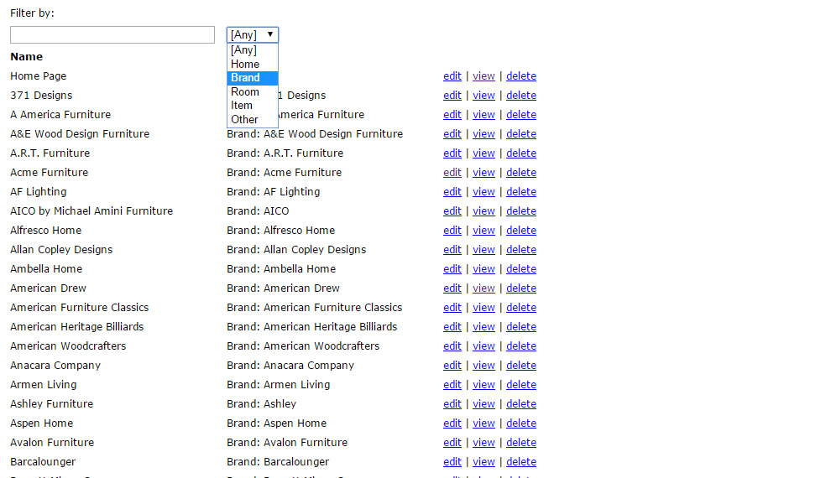Edit the 371 Designs entry
Viewport: 831px width, 478px height.
(452, 96)
